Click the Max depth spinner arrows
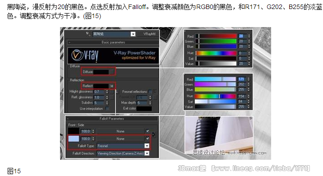This screenshot has height=176, width=323. click(150, 102)
